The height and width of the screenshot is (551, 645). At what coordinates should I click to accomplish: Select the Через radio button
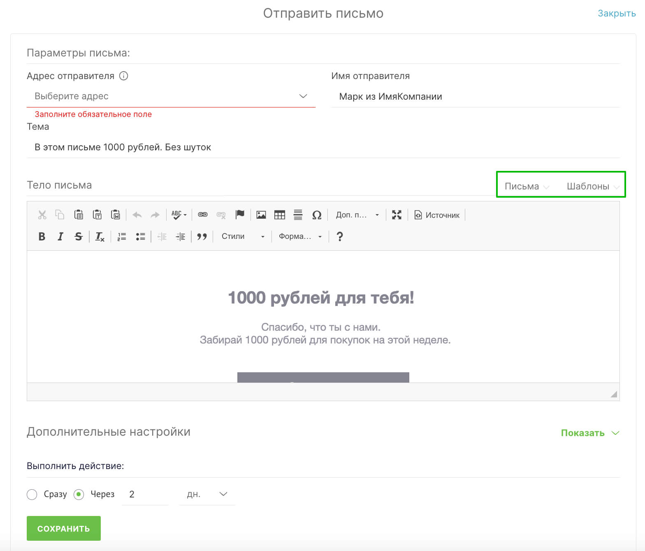pos(79,494)
